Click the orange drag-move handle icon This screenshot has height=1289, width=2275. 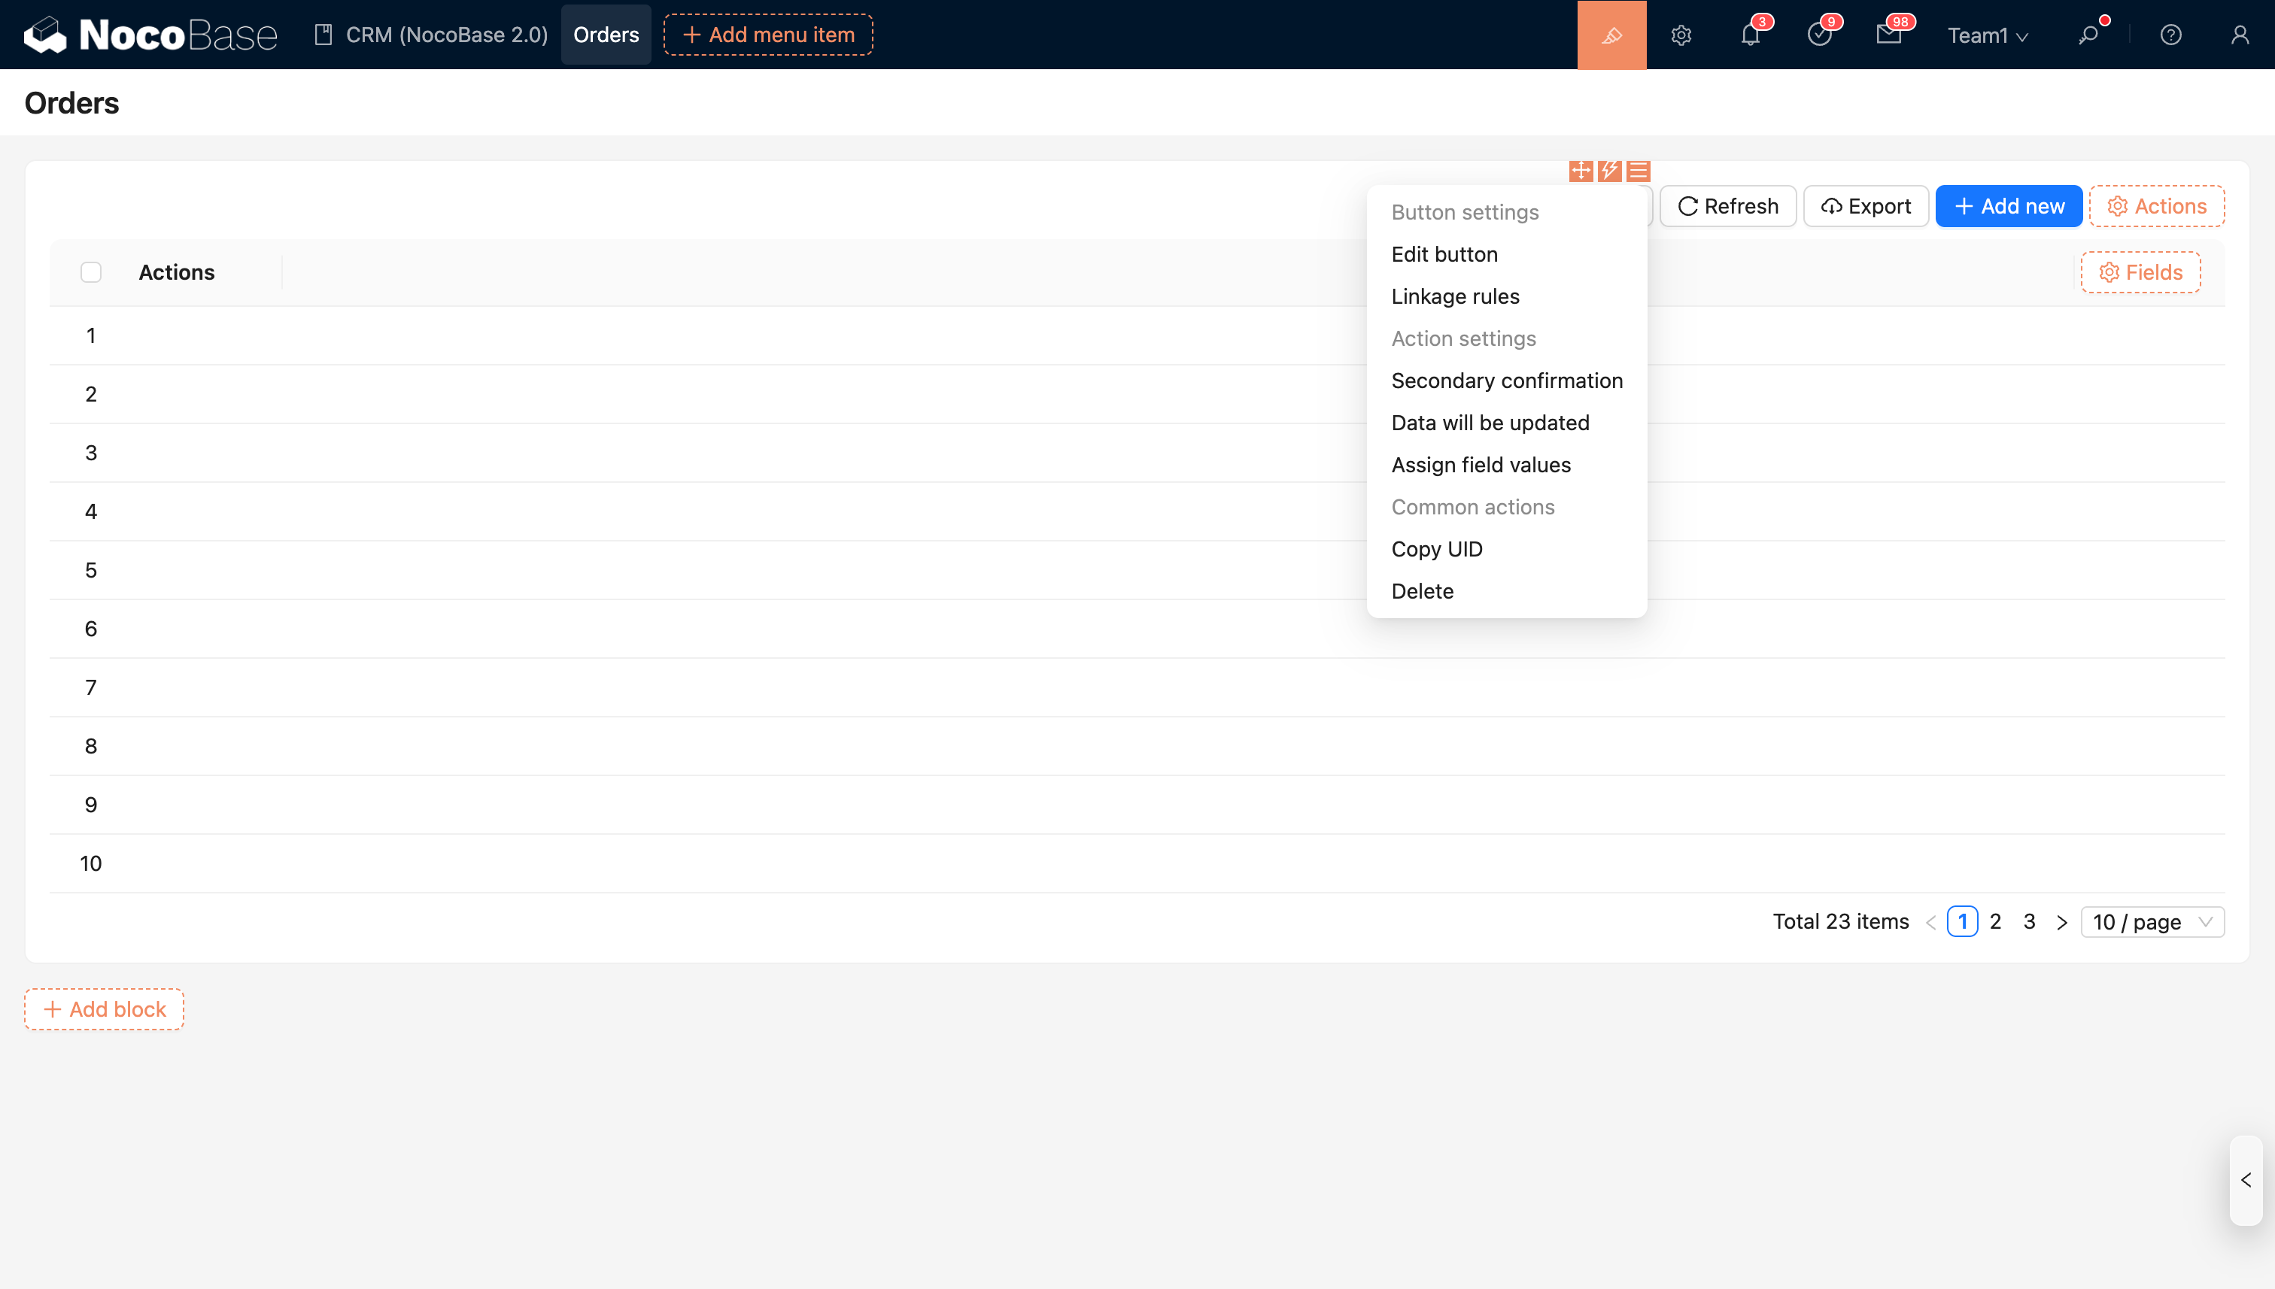[x=1581, y=170]
